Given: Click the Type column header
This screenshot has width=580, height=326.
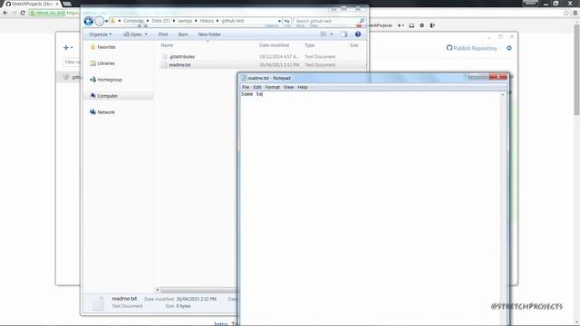Looking at the screenshot, I should [310, 45].
